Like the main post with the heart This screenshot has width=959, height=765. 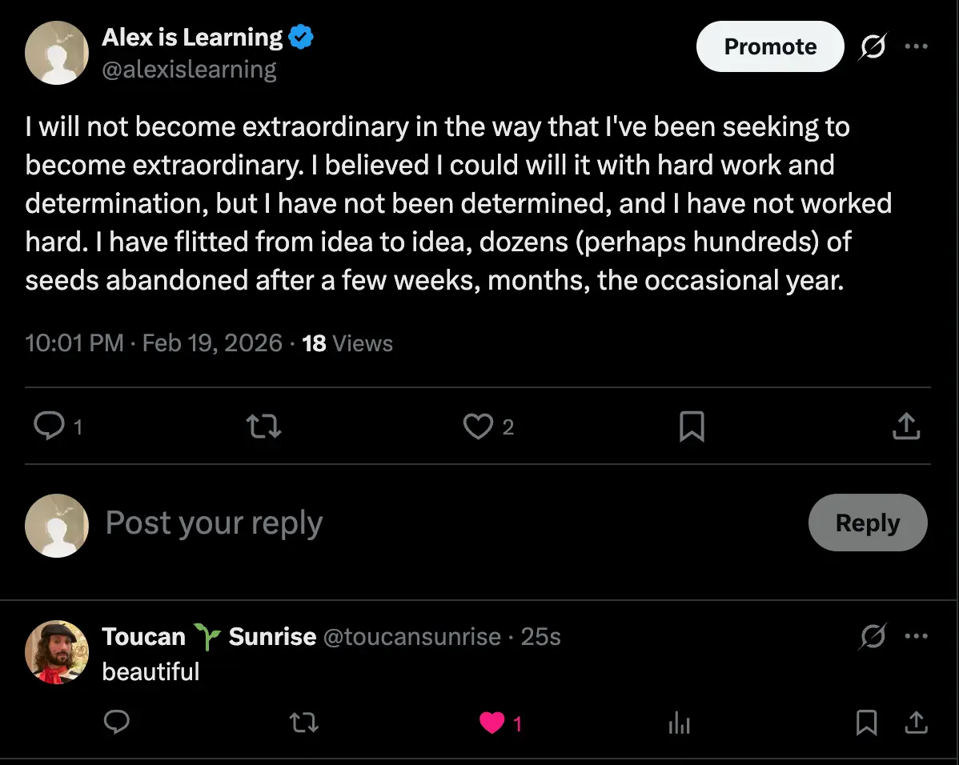[479, 427]
